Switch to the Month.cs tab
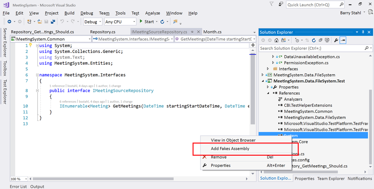Image resolution: width=374 pixels, height=189 pixels. [213, 32]
